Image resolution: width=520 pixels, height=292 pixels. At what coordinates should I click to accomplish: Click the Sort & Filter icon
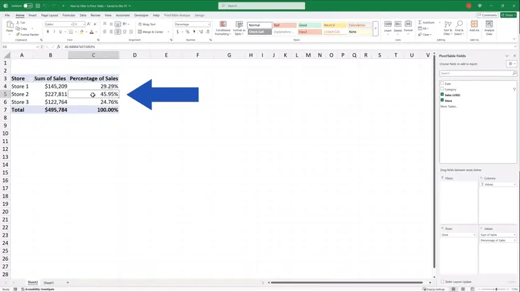448,27
